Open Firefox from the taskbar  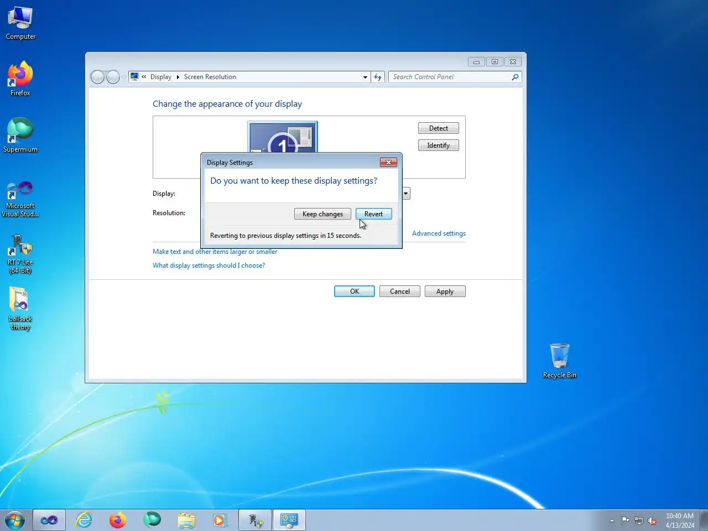pyautogui.click(x=118, y=520)
